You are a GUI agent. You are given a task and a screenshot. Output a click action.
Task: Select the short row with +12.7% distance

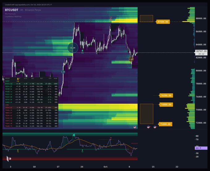tap(31, 92)
